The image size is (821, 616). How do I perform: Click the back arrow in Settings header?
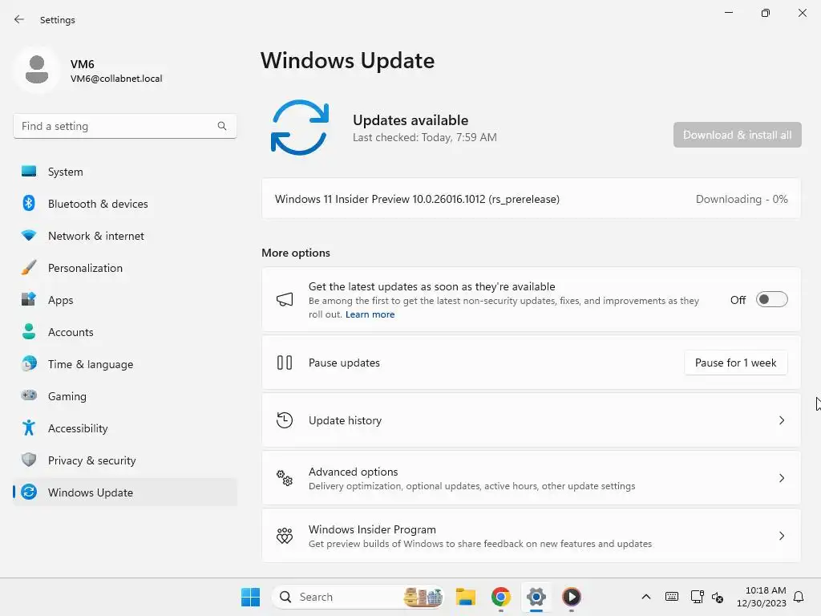[19, 19]
